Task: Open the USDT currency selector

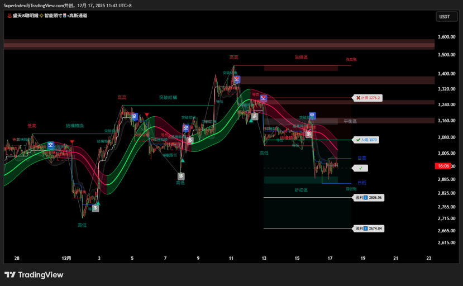Action: pos(445,17)
